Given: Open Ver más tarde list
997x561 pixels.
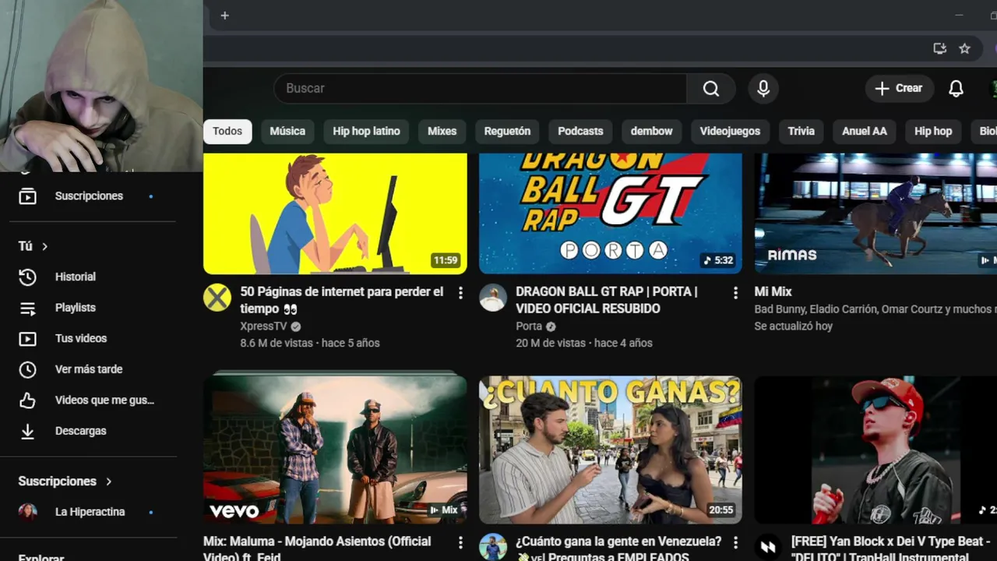Looking at the screenshot, I should coord(89,369).
